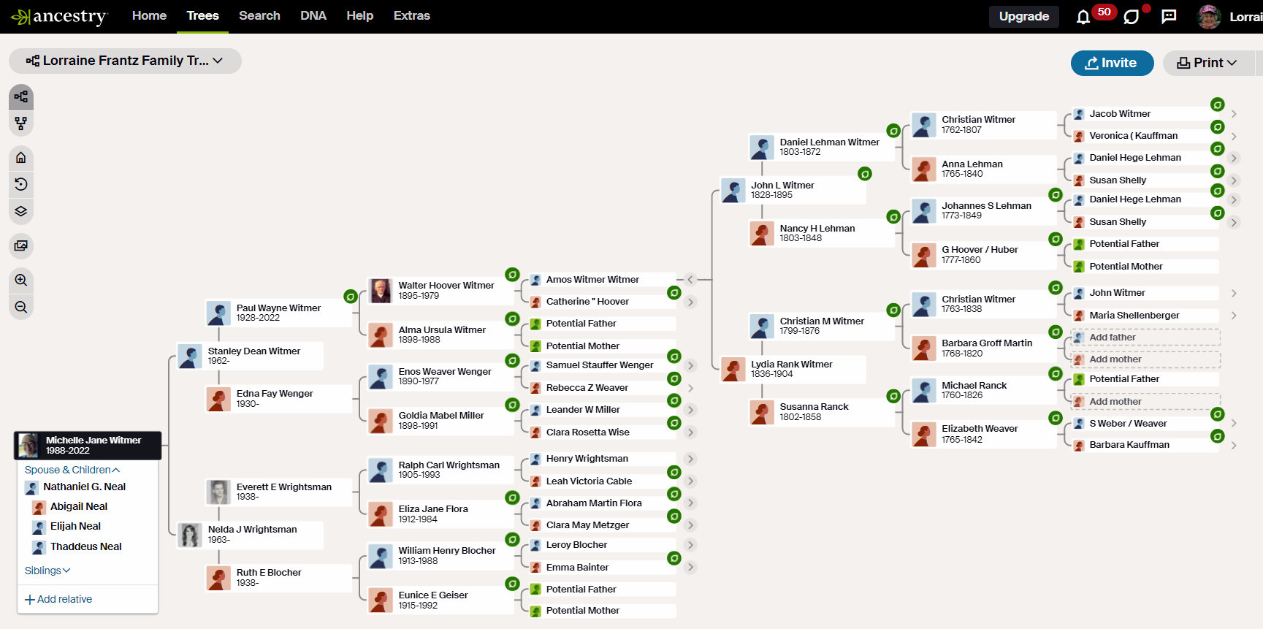Click the Add relative link
The height and width of the screenshot is (629, 1263).
(x=58, y=599)
